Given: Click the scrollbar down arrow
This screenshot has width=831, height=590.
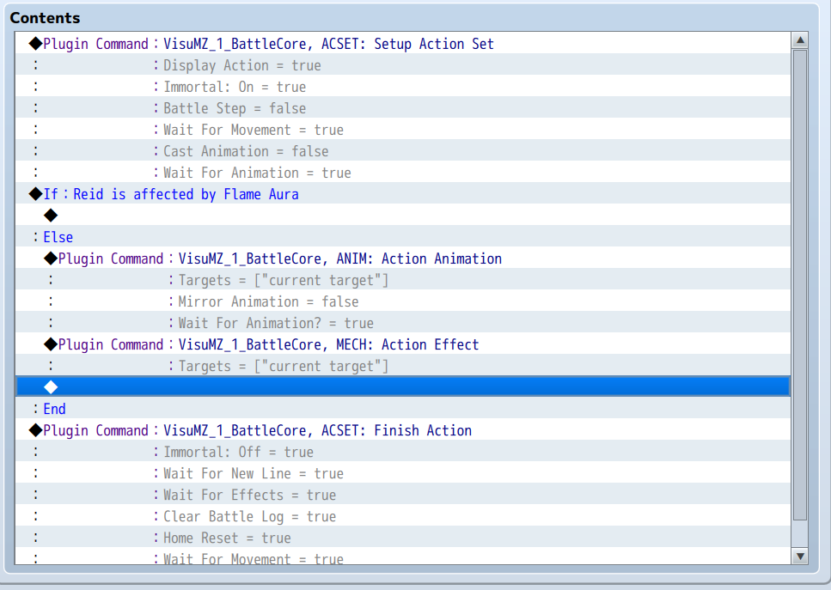Looking at the screenshot, I should pyautogui.click(x=800, y=555).
